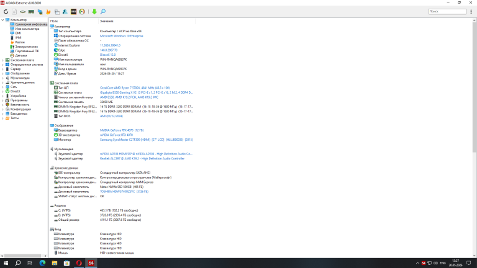This screenshot has height=268, width=477.
Task: Click the user person toolbar icon
Action: tap(65, 12)
